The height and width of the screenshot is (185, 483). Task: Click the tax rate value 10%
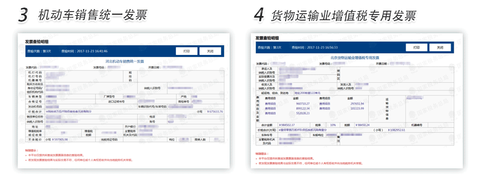pyautogui.click(x=333, y=125)
